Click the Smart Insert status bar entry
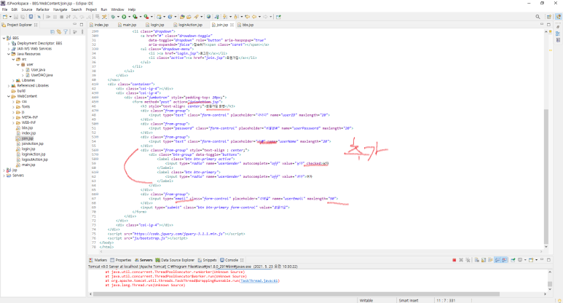This screenshot has height=303, width=563. tap(409, 301)
